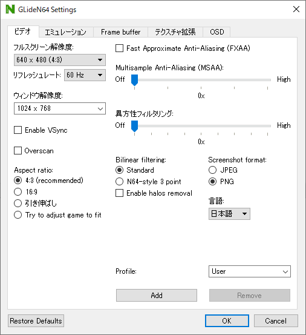Click the Screenshot format: label
This screenshot has height=335, width=306.
click(237, 160)
